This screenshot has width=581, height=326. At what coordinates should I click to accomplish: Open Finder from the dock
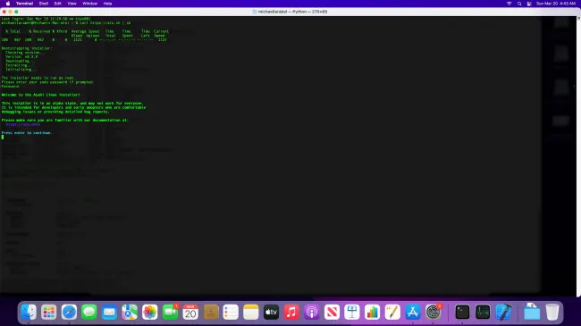(29, 312)
